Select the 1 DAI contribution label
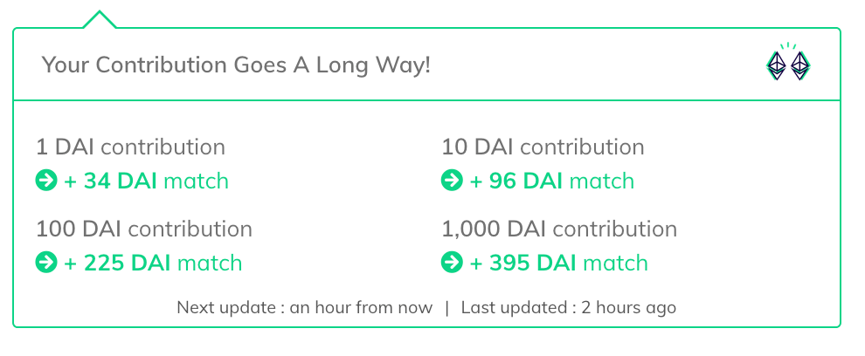The height and width of the screenshot is (356, 865). (131, 147)
